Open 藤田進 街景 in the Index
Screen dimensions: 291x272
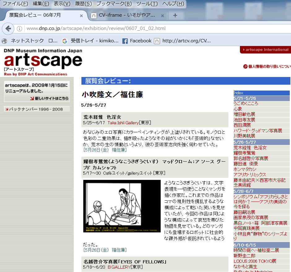(246, 164)
